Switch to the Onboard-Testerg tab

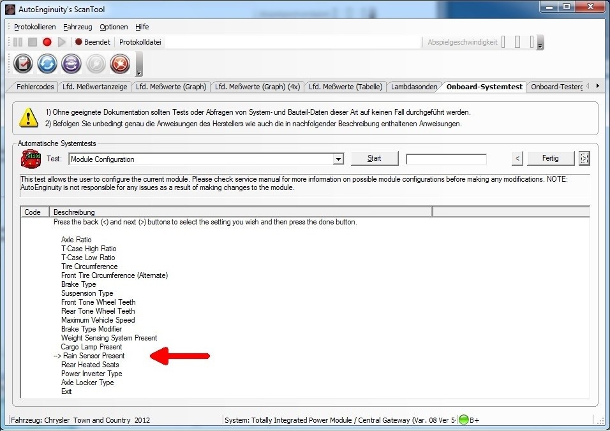point(556,87)
